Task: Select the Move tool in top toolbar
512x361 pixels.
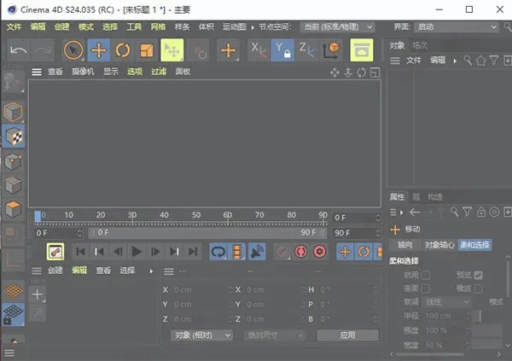Action: click(99, 49)
